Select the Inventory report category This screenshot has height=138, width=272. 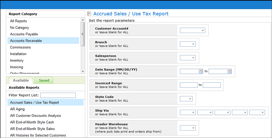click(17, 60)
